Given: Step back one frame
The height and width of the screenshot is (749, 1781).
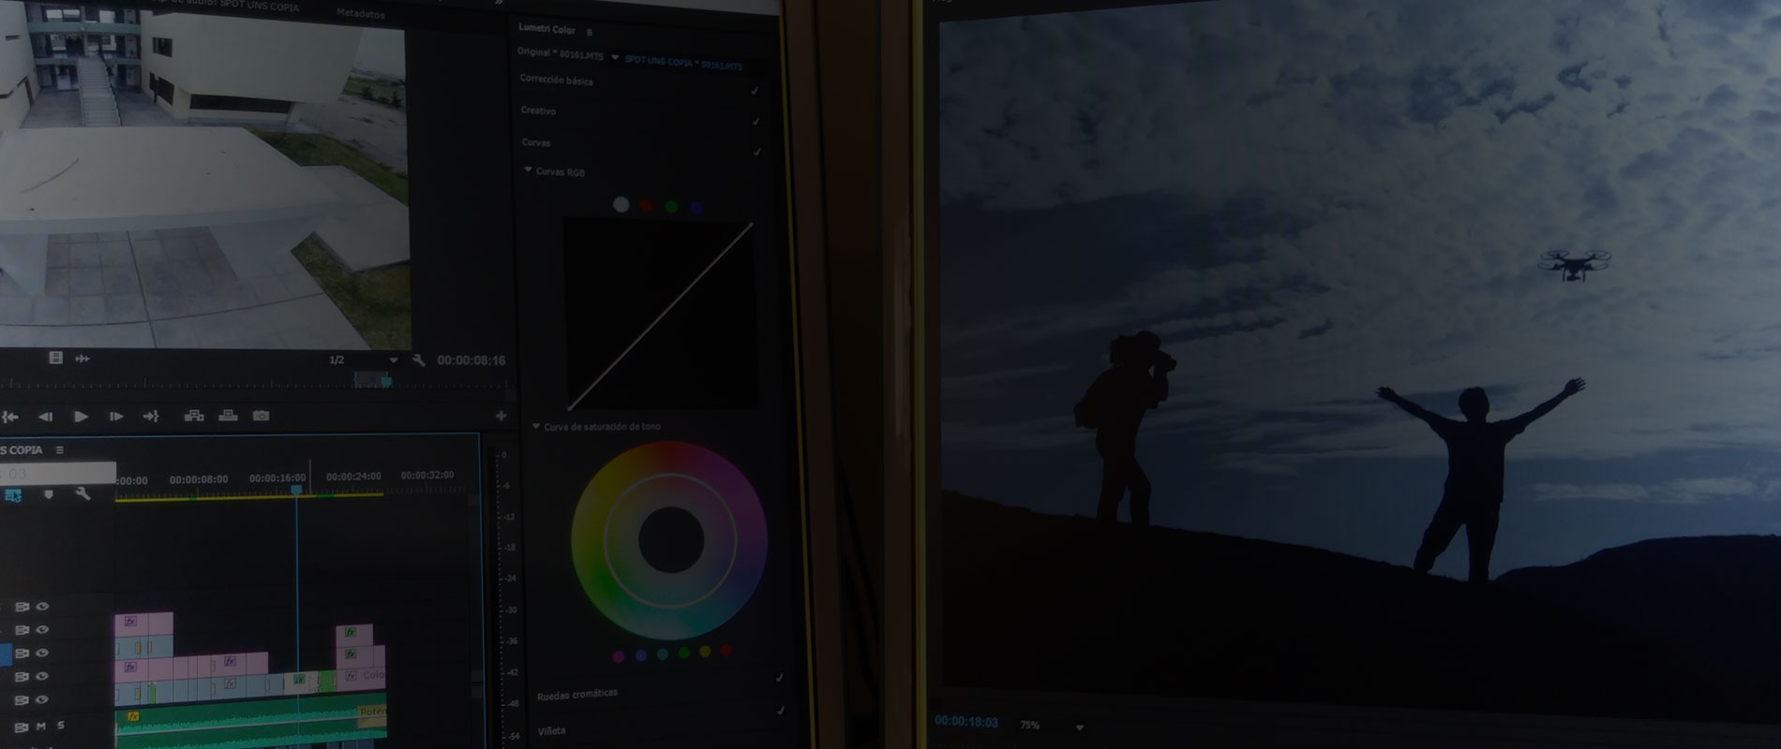Looking at the screenshot, I should click(x=45, y=417).
